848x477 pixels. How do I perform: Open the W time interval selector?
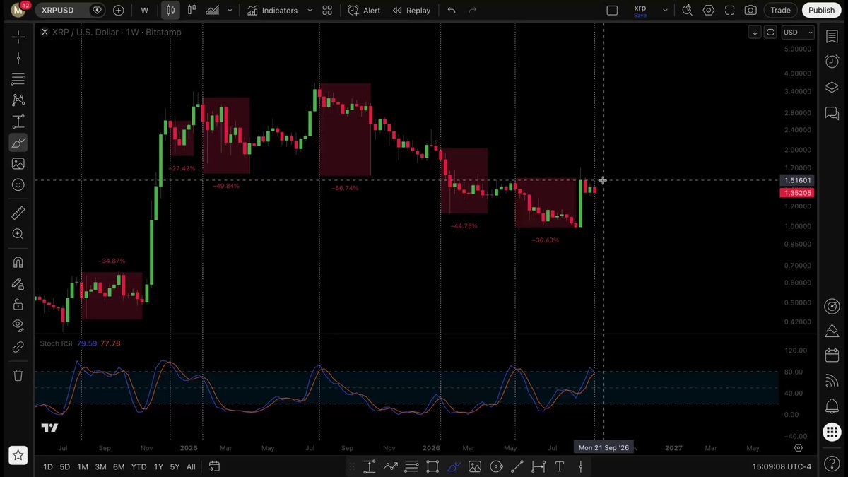(x=145, y=11)
